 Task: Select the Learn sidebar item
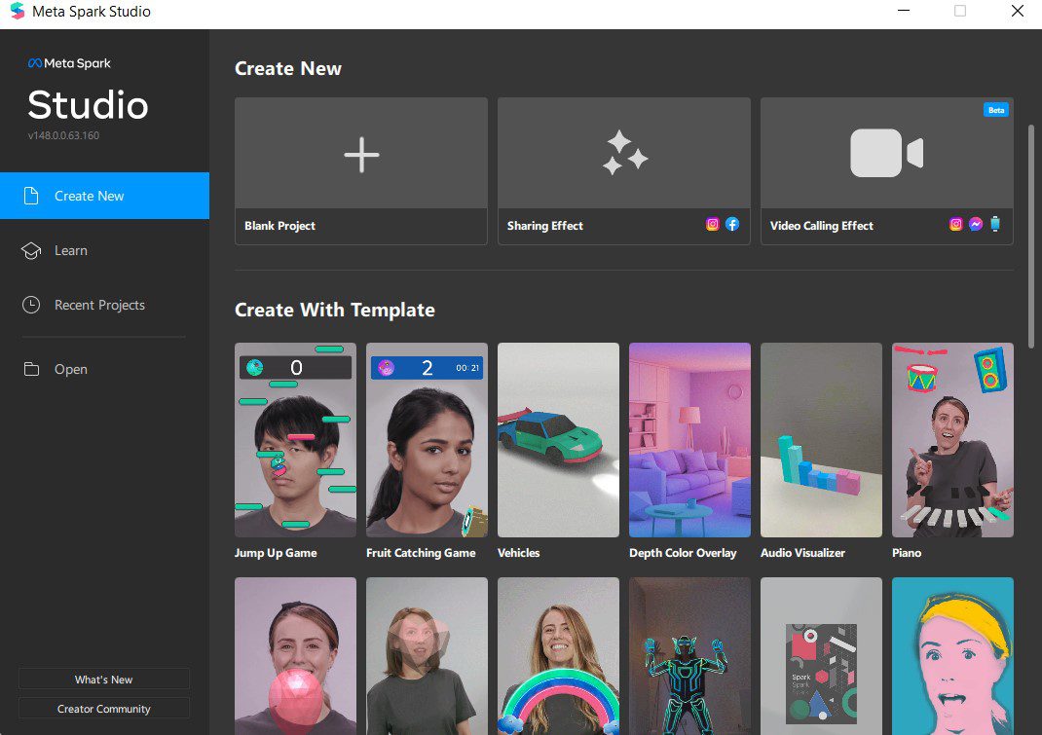[71, 251]
